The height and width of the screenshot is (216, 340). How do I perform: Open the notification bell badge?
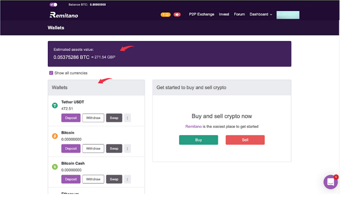165,15
